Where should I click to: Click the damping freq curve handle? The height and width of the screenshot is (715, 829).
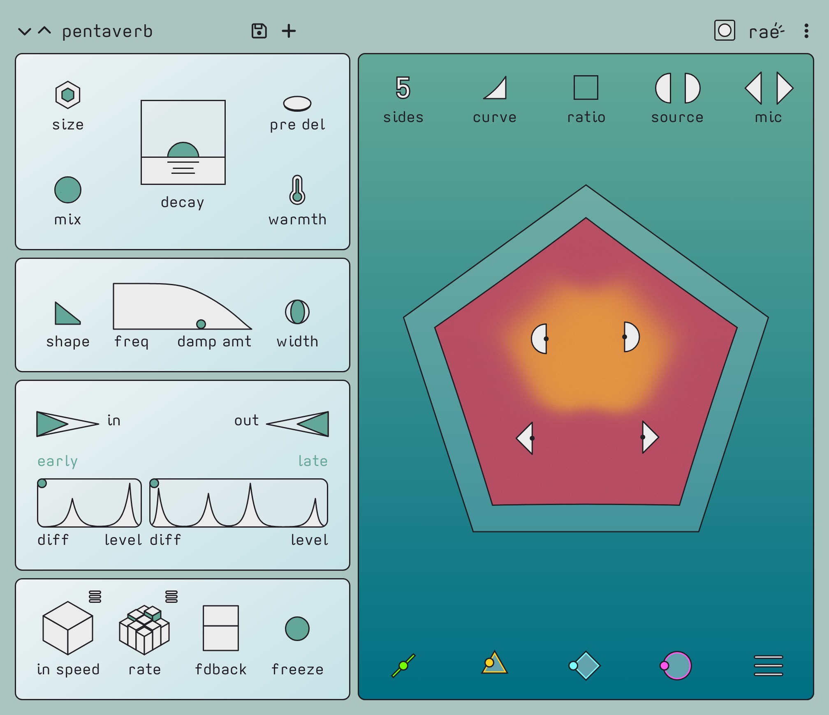click(201, 324)
